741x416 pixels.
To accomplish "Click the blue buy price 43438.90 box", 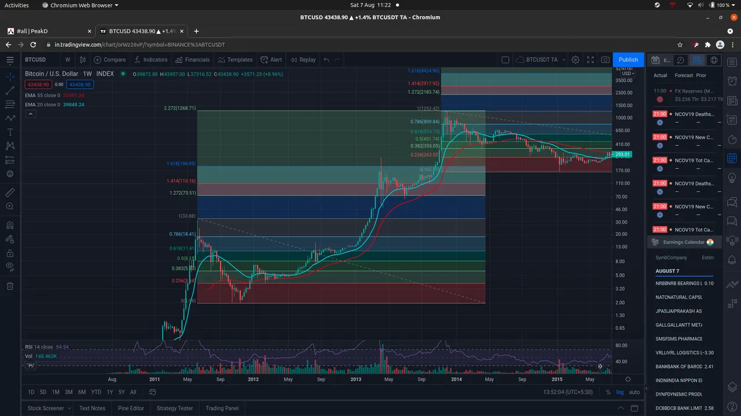I will tap(79, 84).
